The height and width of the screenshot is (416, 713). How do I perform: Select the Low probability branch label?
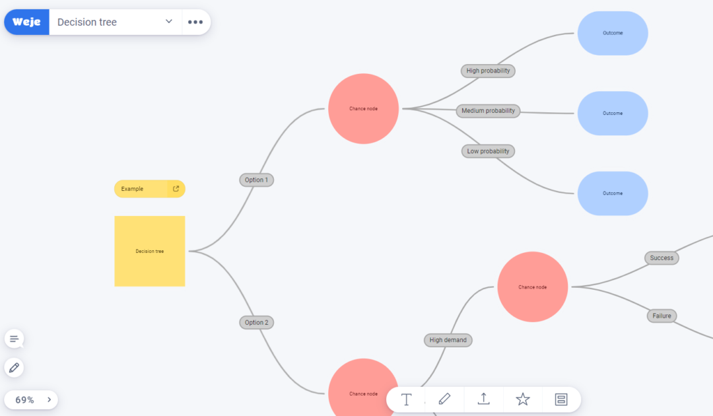tap(488, 151)
